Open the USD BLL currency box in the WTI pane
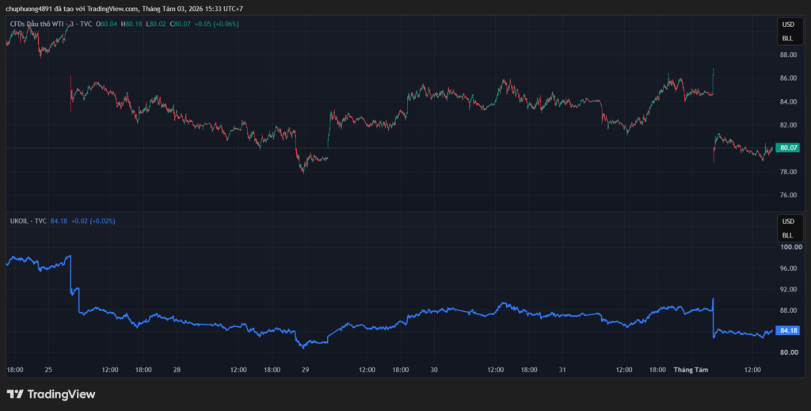This screenshot has width=811, height=411. coord(790,31)
